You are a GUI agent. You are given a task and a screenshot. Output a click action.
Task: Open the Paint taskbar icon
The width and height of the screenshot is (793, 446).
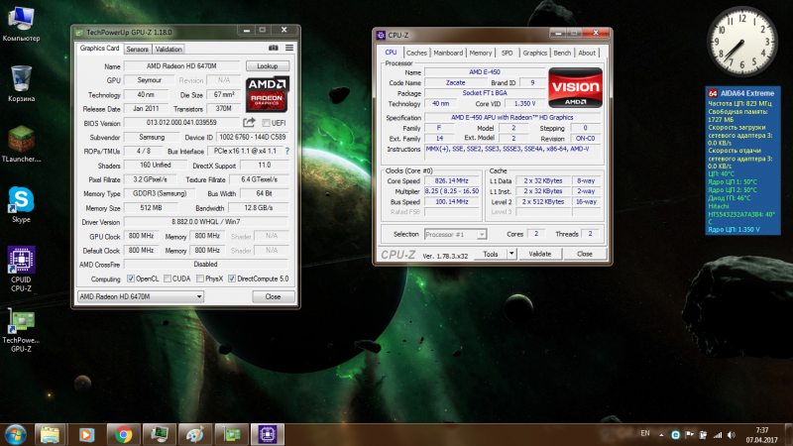point(195,434)
